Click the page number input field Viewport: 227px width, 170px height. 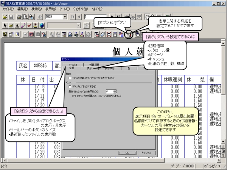(x=95, y=17)
